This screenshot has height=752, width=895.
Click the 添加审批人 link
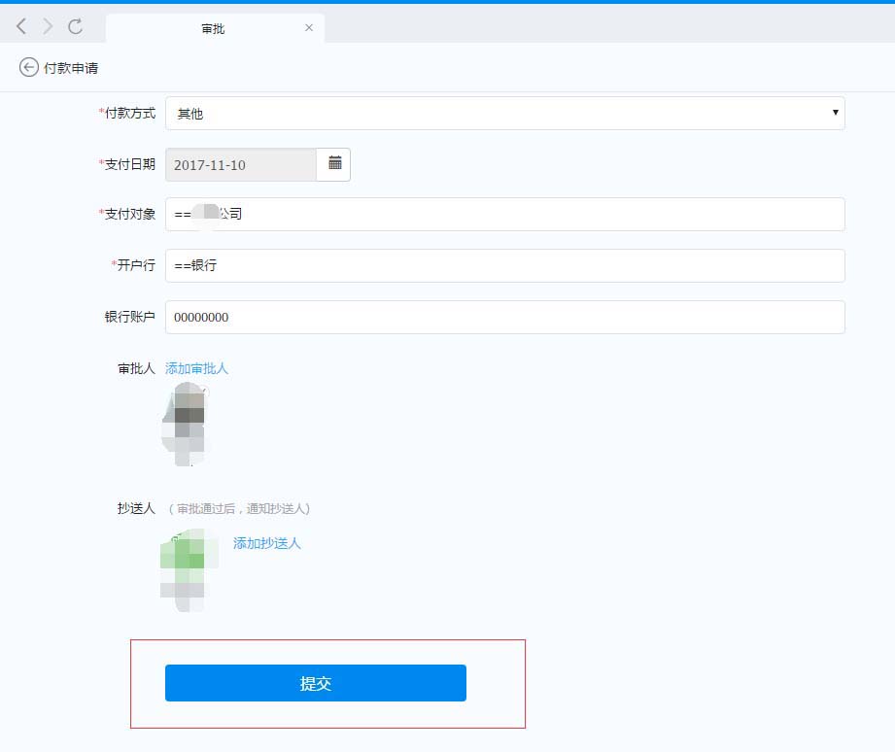[x=196, y=368]
